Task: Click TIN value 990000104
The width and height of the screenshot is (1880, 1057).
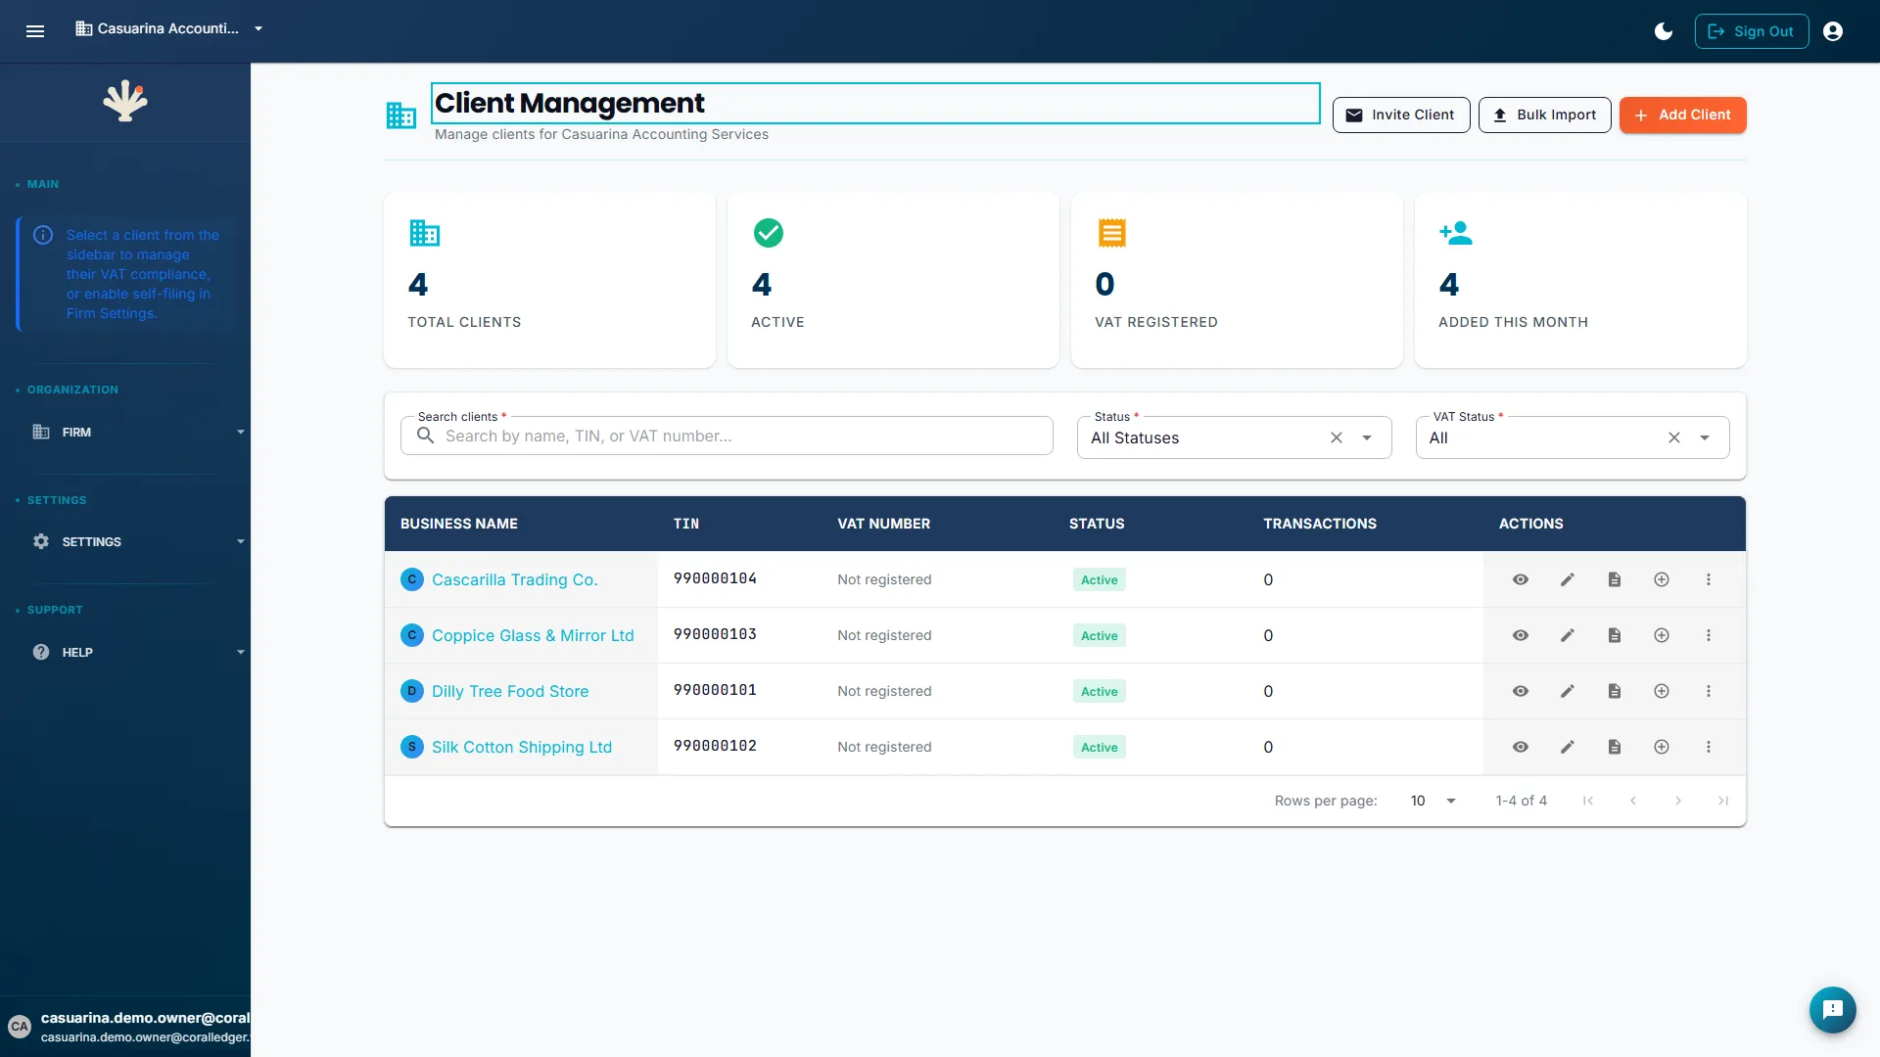Action: 715,578
